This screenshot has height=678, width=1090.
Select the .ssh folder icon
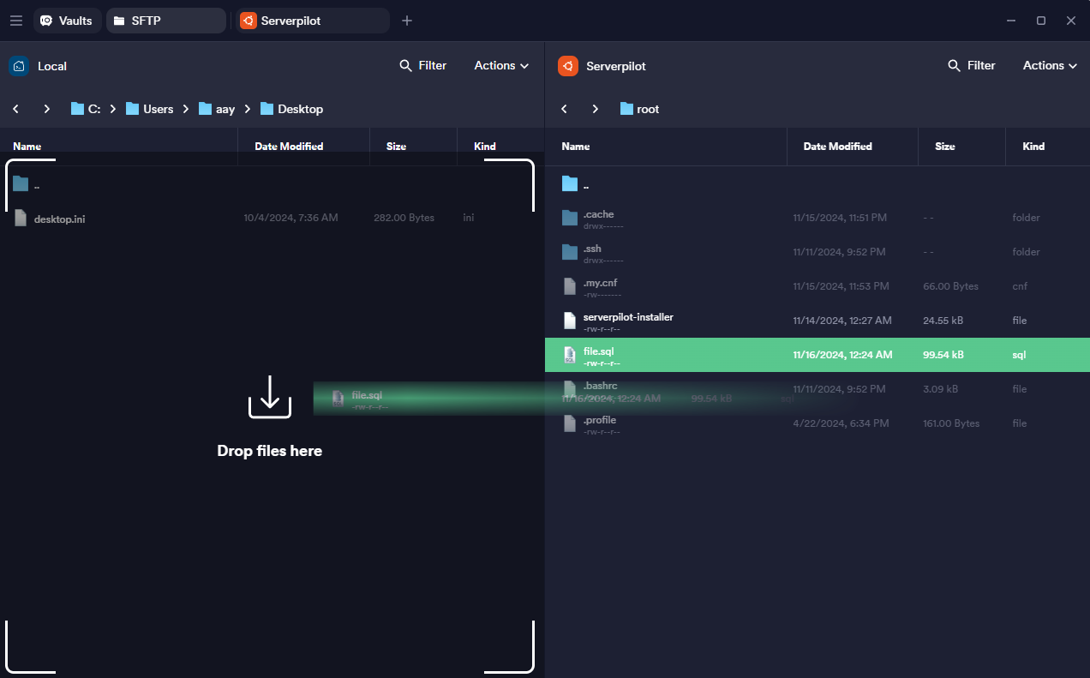coord(570,252)
